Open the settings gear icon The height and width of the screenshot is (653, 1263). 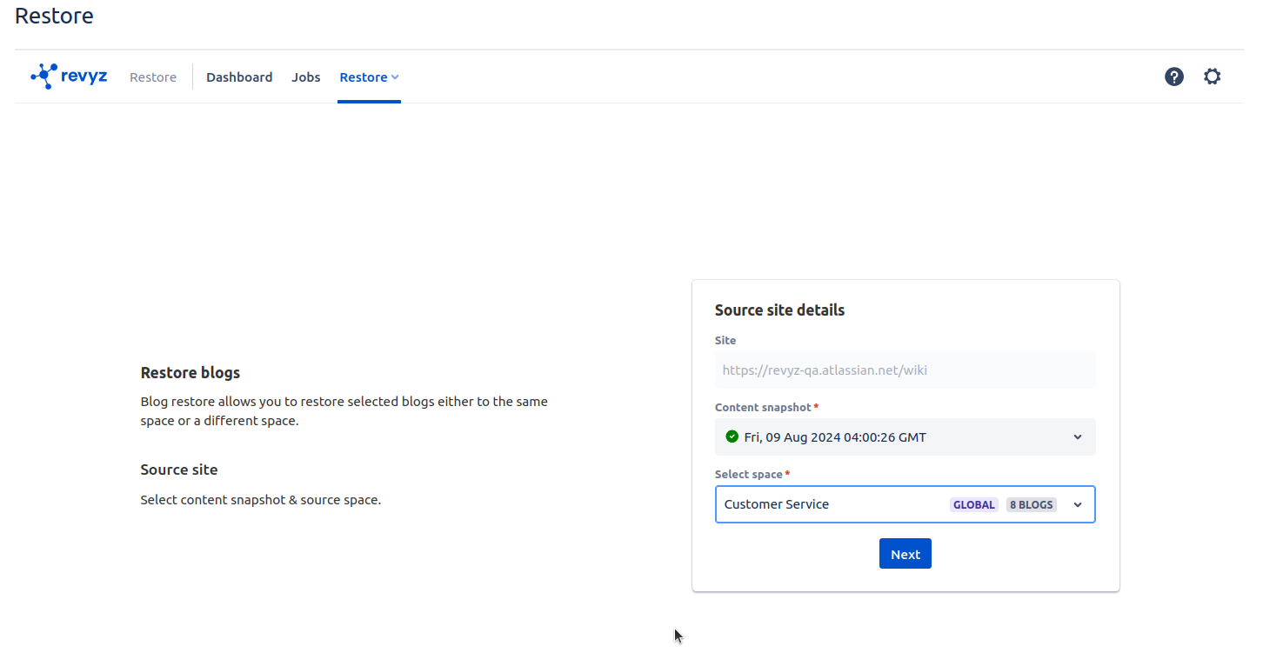click(x=1212, y=77)
